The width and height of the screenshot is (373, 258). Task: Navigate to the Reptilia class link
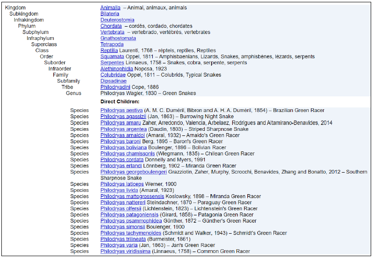109,50
